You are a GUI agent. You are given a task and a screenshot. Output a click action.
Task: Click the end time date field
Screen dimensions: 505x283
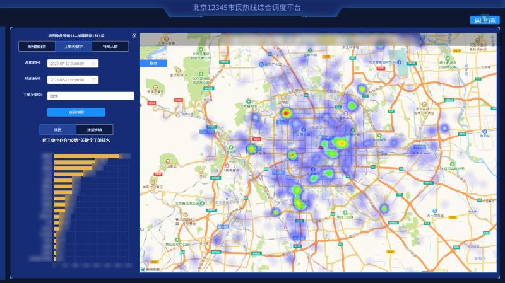[69, 80]
